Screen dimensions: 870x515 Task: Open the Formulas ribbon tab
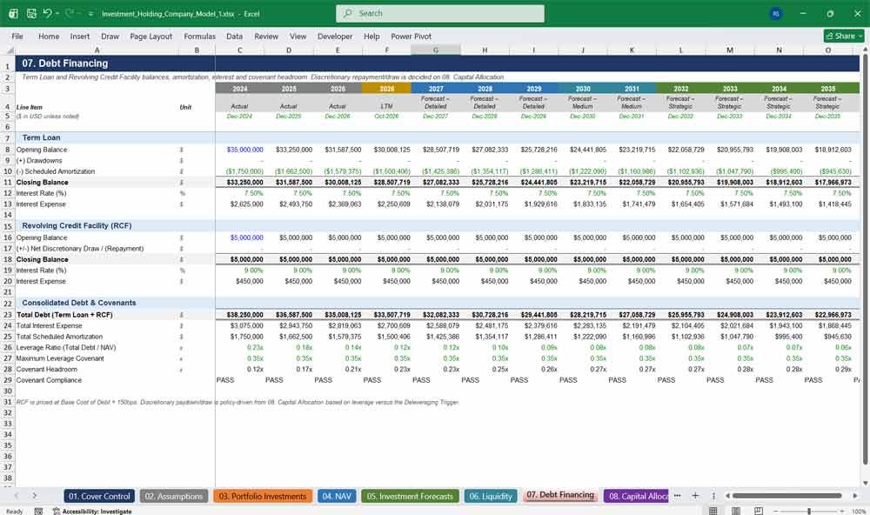point(200,36)
